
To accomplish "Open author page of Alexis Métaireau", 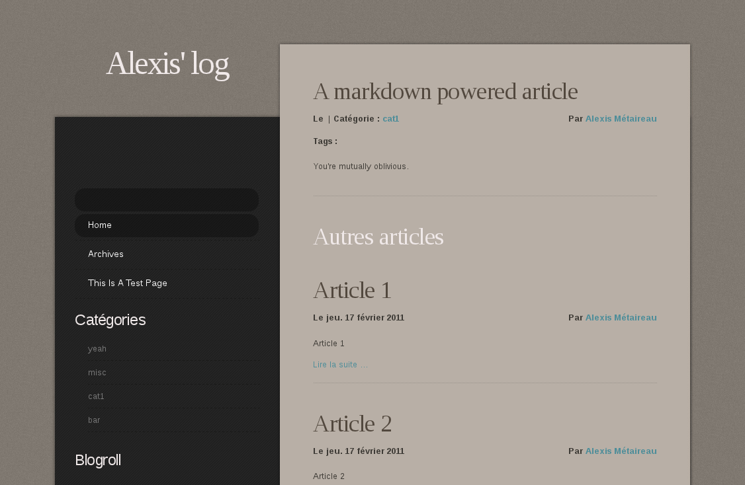I will click(x=621, y=119).
